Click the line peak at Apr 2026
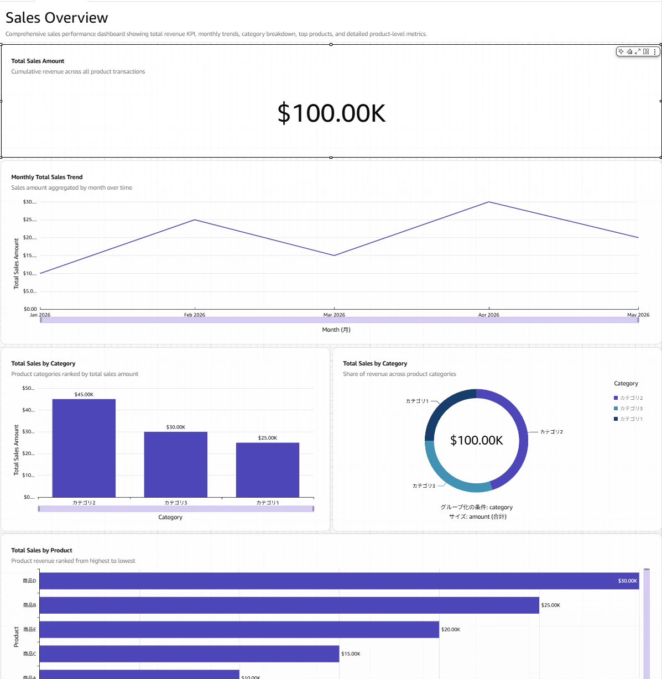 click(x=489, y=202)
